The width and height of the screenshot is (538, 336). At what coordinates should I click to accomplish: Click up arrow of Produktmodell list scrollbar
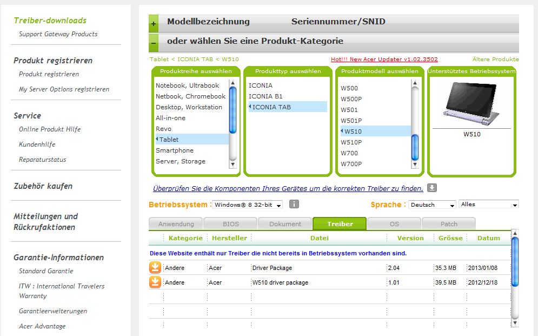415,83
